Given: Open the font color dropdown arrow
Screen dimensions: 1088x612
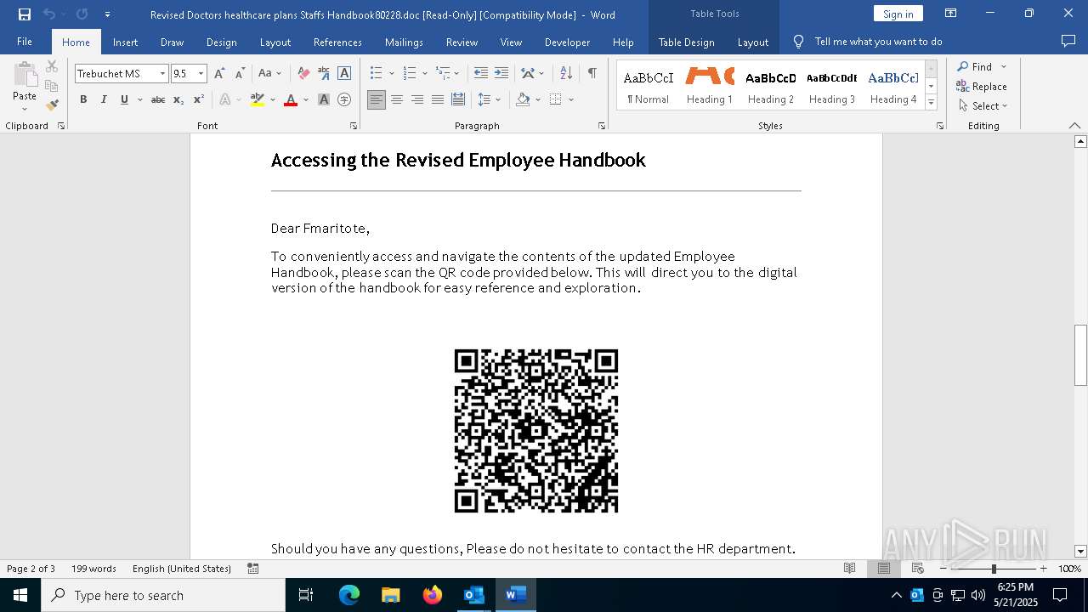Looking at the screenshot, I should 305,100.
